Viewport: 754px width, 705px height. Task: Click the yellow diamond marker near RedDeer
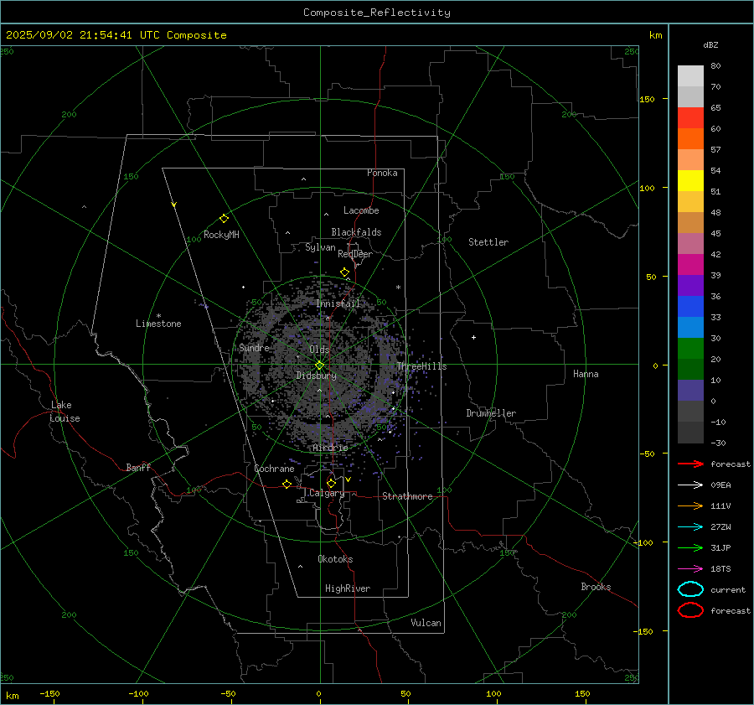pyautogui.click(x=344, y=272)
